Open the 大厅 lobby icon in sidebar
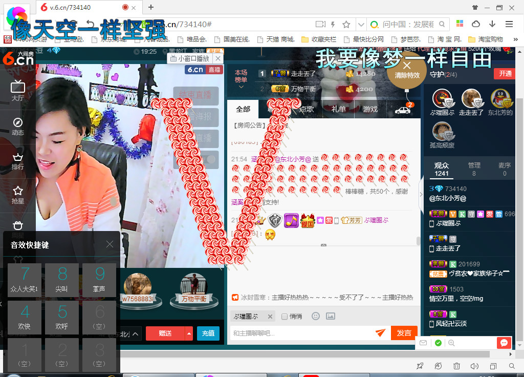Viewport: 524px width, 377px height. tap(18, 91)
